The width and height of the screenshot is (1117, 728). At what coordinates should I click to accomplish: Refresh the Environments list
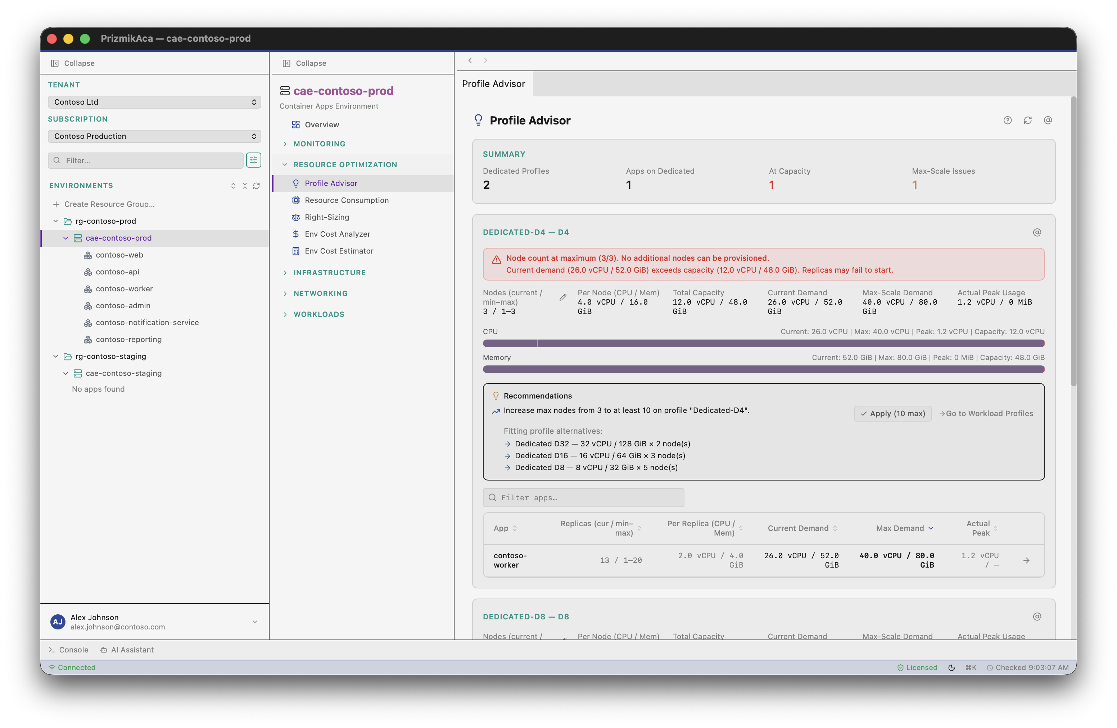coord(256,186)
